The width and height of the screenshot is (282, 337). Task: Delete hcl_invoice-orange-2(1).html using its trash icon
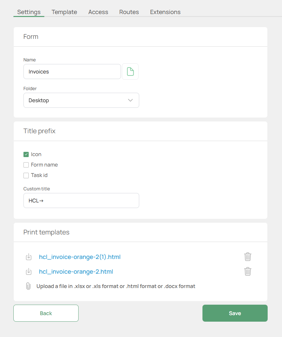click(247, 257)
